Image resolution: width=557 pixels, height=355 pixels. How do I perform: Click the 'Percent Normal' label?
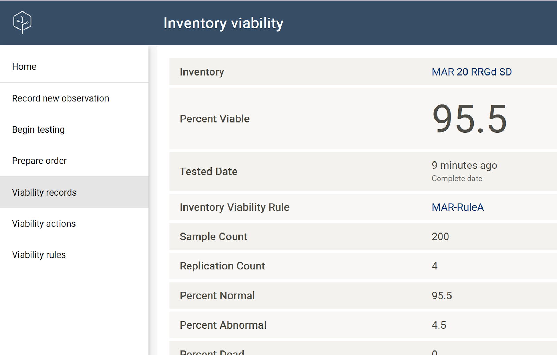tap(217, 295)
